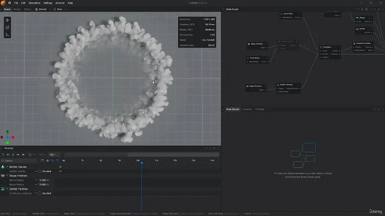This screenshot has width=385, height=216.
Task: Select the scale tool in viewport toolbar
Action: [7, 35]
